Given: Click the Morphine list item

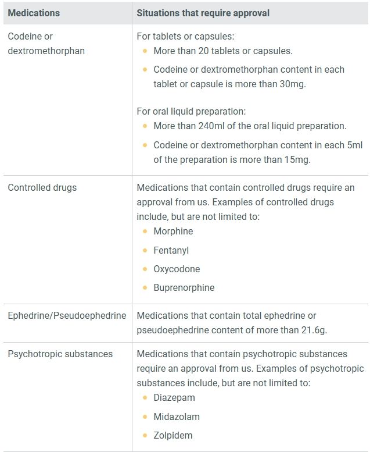Looking at the screenshot, I should click(x=173, y=231).
